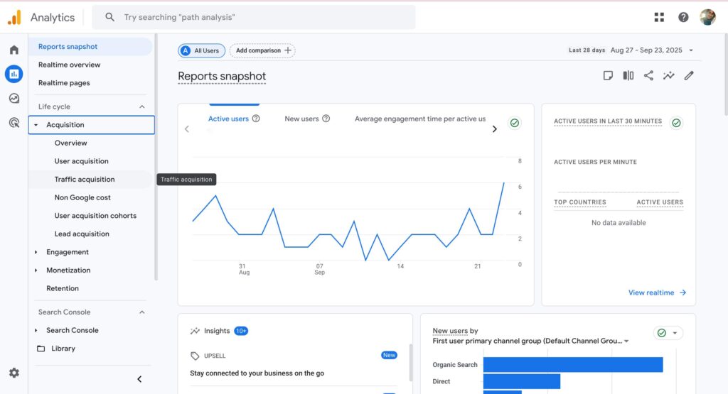The image size is (728, 394).
Task: Expand the Engagement menu group
Action: 36,252
